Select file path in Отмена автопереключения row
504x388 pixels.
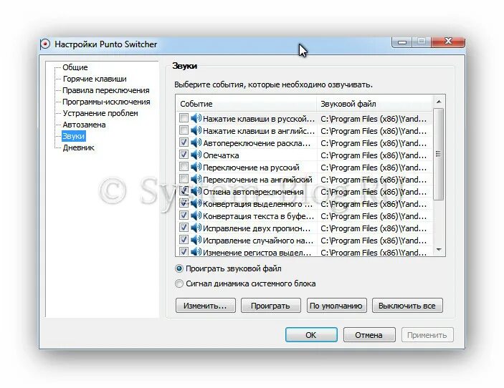click(374, 192)
